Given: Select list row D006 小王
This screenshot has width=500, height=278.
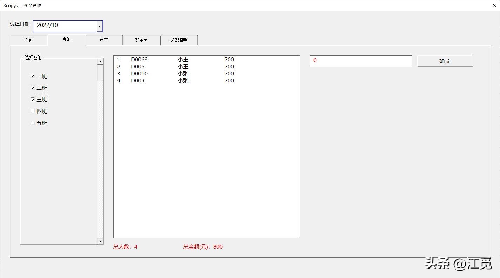Looking at the screenshot, I should pos(207,67).
